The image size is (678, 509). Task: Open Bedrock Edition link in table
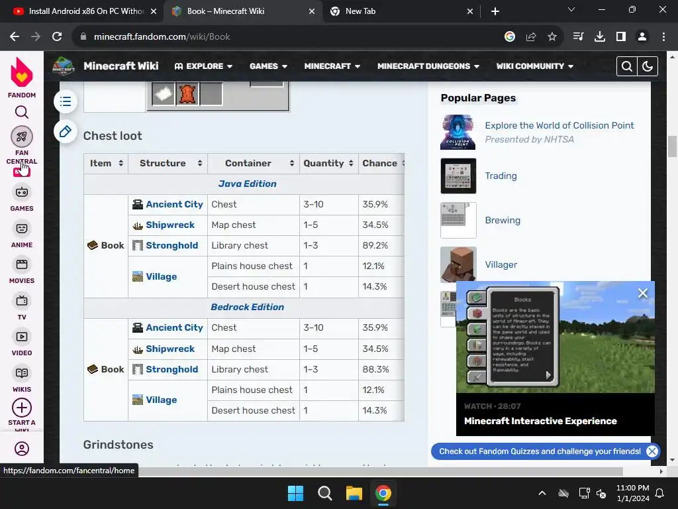pyautogui.click(x=247, y=308)
